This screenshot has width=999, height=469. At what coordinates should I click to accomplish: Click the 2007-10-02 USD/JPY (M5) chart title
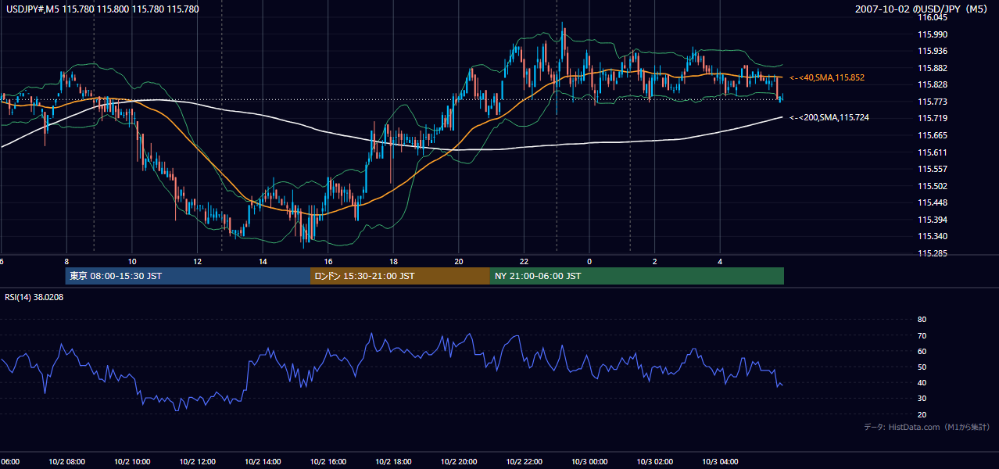(x=922, y=9)
